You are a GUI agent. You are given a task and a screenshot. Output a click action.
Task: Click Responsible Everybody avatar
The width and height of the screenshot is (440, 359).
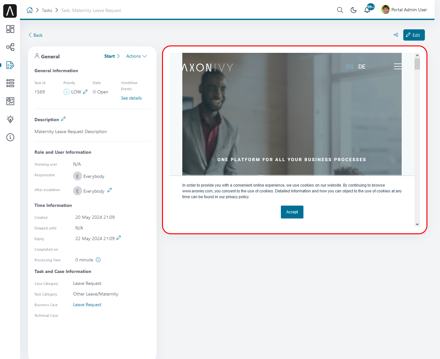point(77,176)
